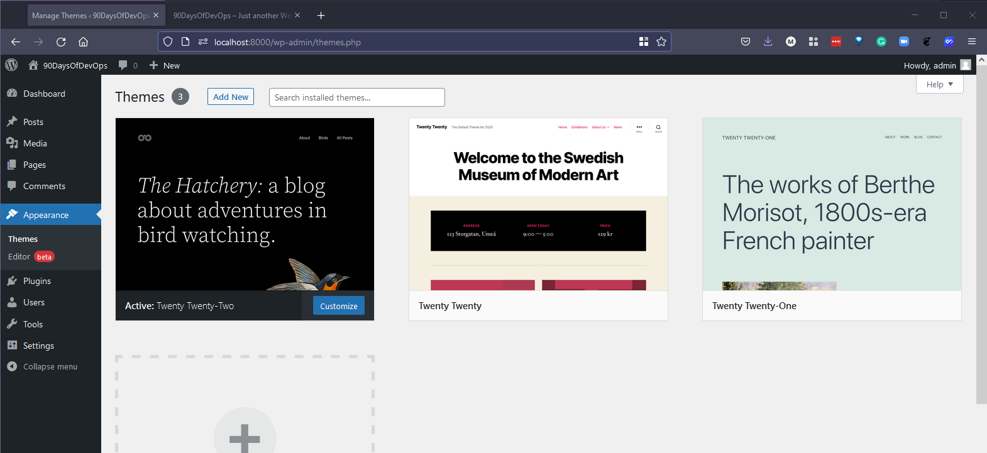Viewport: 987px width, 453px height.
Task: Open the Editor beta link under Appearance
Action: pyautogui.click(x=19, y=256)
